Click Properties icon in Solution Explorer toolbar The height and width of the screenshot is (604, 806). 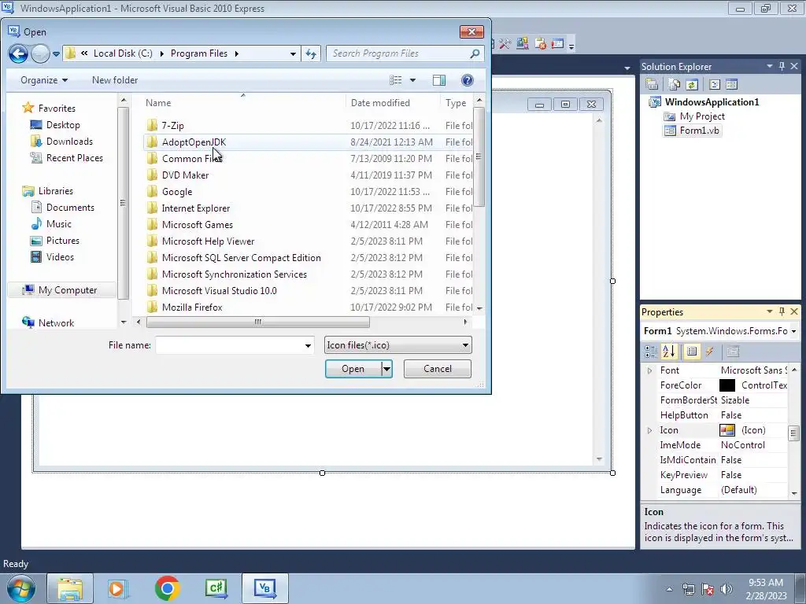click(652, 84)
